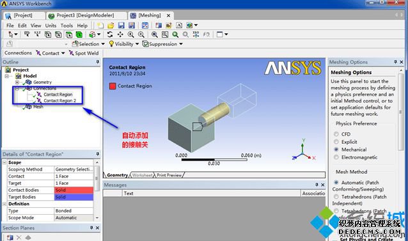Select the CFD physics preference
Viewport: 408px width, 241px height.
click(336, 134)
